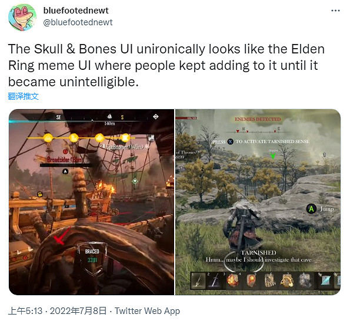Click the Broadsider enemy label
The image size is (350, 321).
[65, 159]
